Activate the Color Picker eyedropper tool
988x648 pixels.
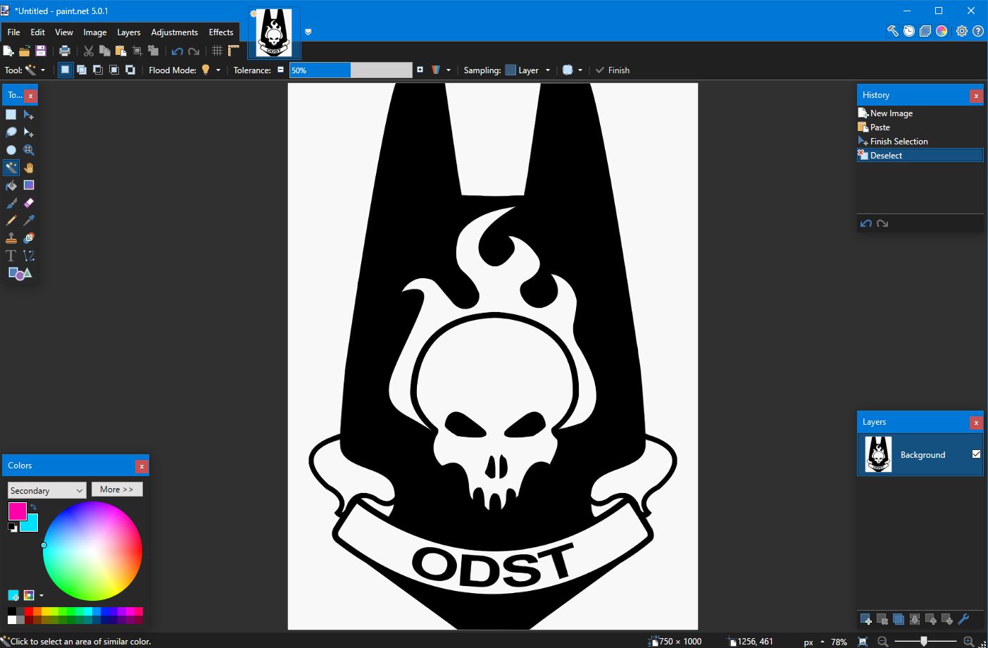click(29, 220)
